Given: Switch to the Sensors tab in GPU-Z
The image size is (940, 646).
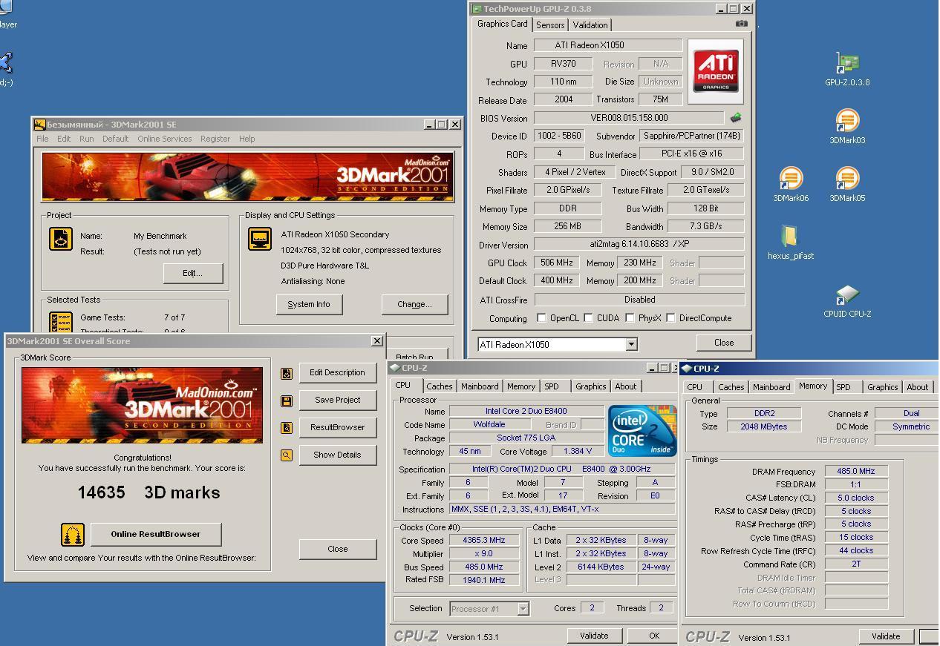Looking at the screenshot, I should tap(550, 25).
